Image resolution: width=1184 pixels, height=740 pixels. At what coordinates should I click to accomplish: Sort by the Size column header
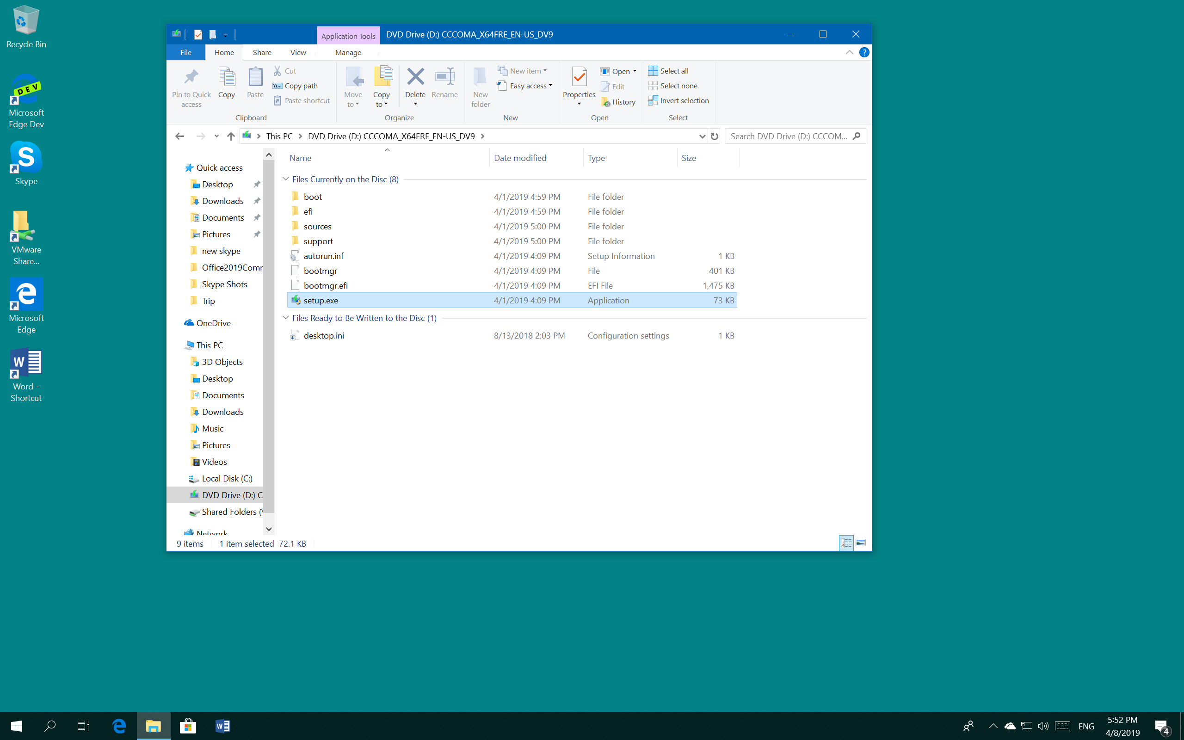pyautogui.click(x=709, y=158)
